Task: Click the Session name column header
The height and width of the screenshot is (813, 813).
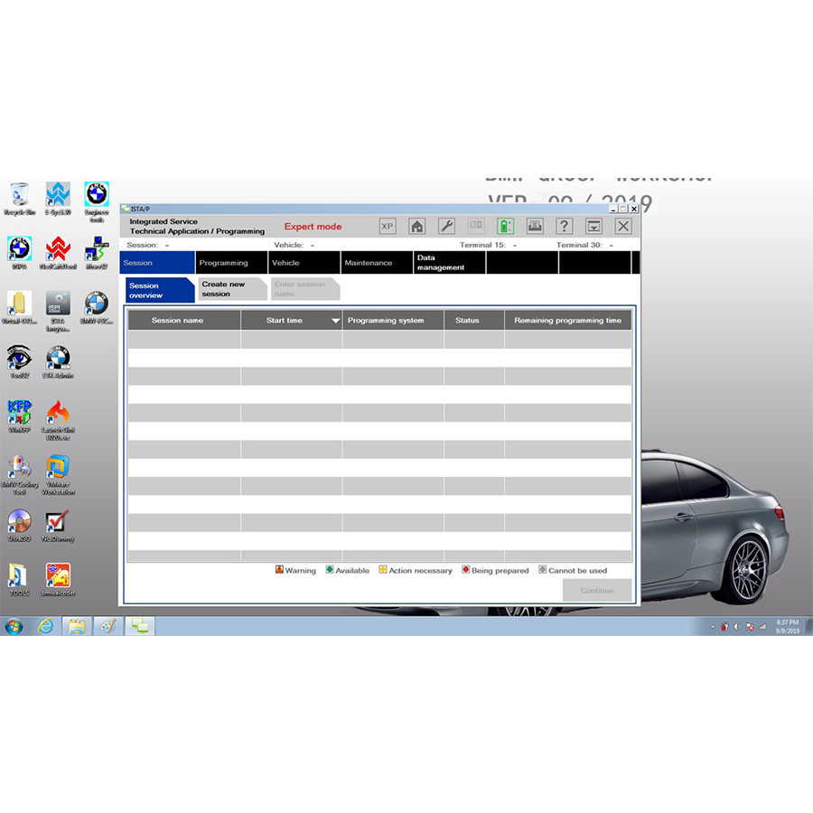Action: tap(178, 321)
